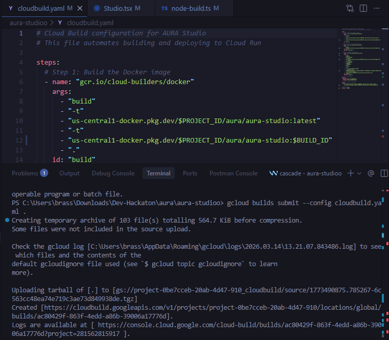Click the id: "build" line
This screenshot has width=389, height=340.
coord(74,159)
